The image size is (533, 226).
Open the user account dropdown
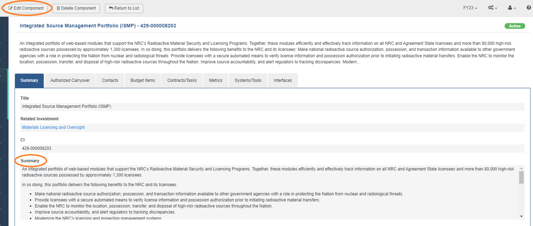point(512,8)
